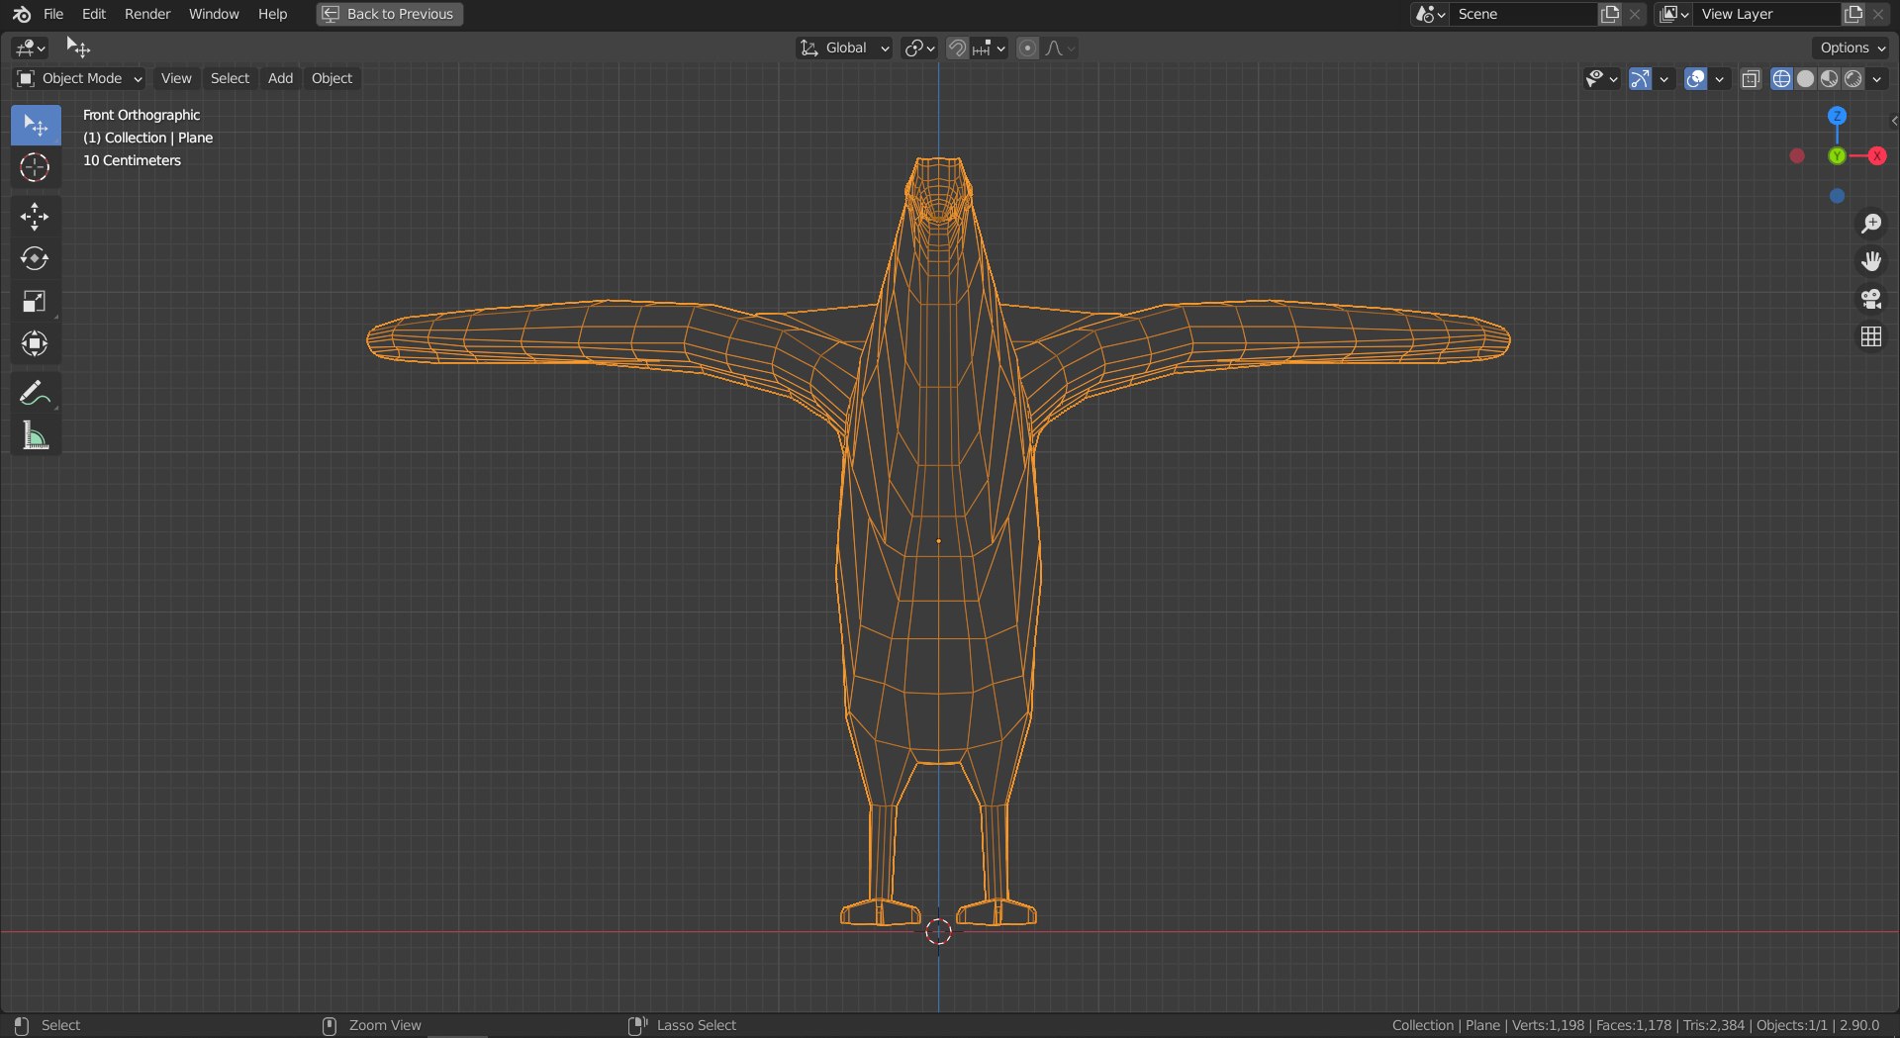The width and height of the screenshot is (1900, 1038).
Task: Open the Help menu
Action: 272,14
